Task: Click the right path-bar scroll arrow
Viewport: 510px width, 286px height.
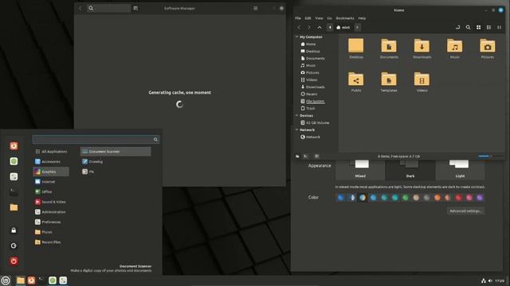Action: coord(357,28)
